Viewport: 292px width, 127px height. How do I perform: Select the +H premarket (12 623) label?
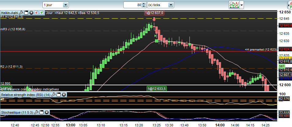261,50
